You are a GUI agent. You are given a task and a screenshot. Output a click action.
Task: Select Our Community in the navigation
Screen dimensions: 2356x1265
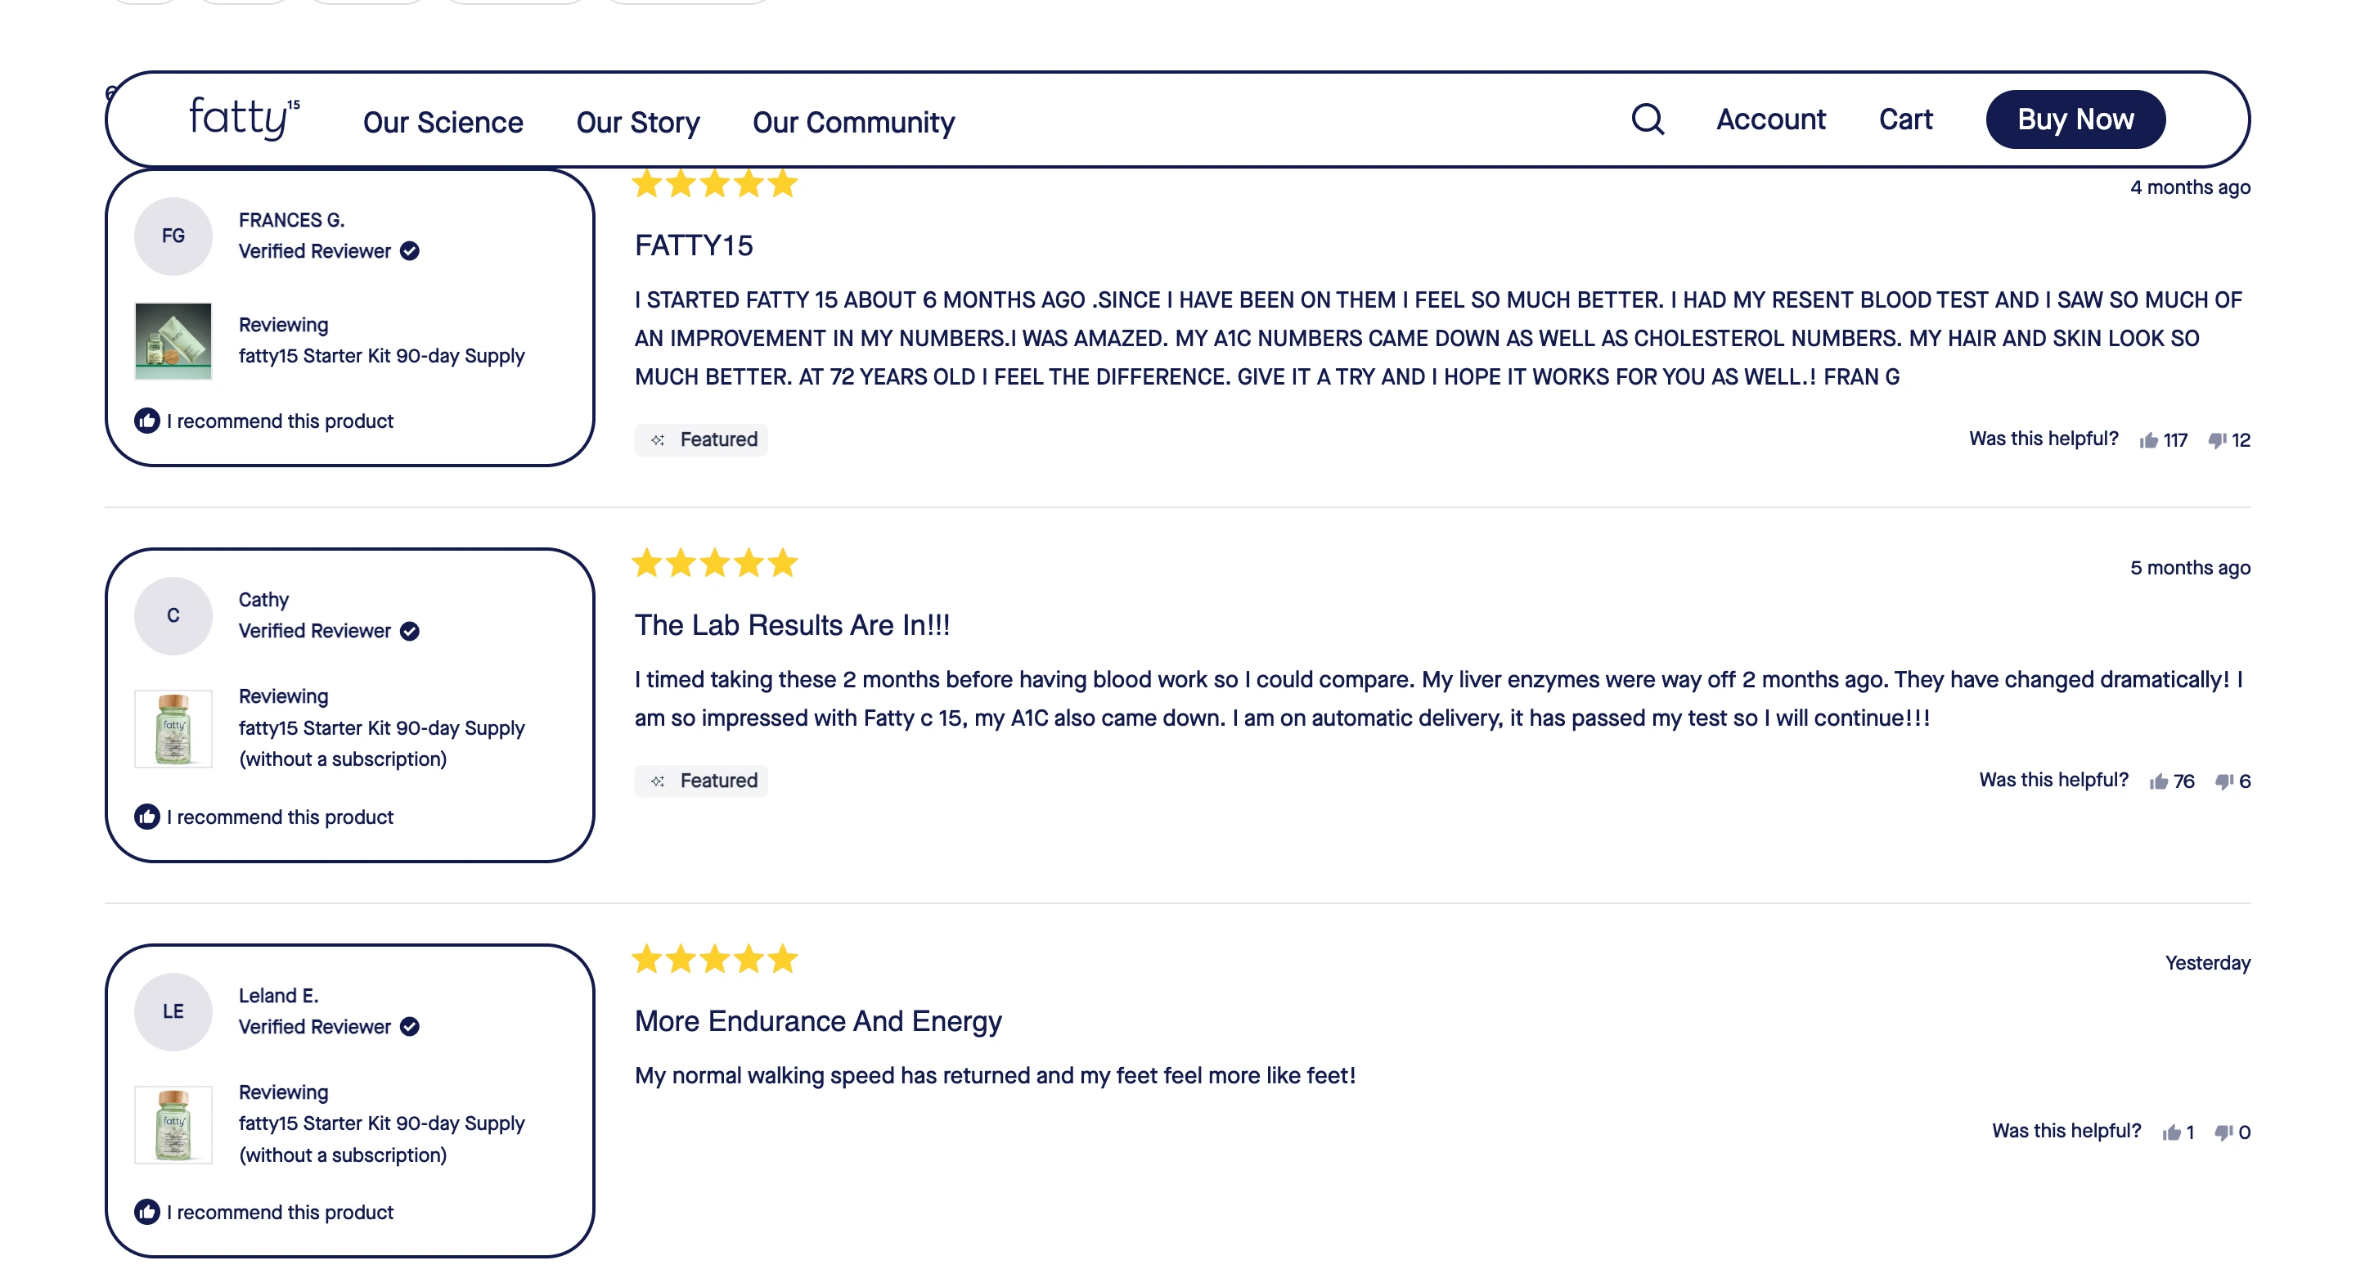point(854,122)
